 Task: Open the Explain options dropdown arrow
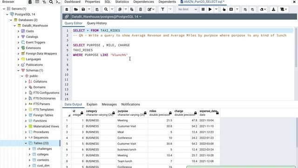click(x=237, y=9)
